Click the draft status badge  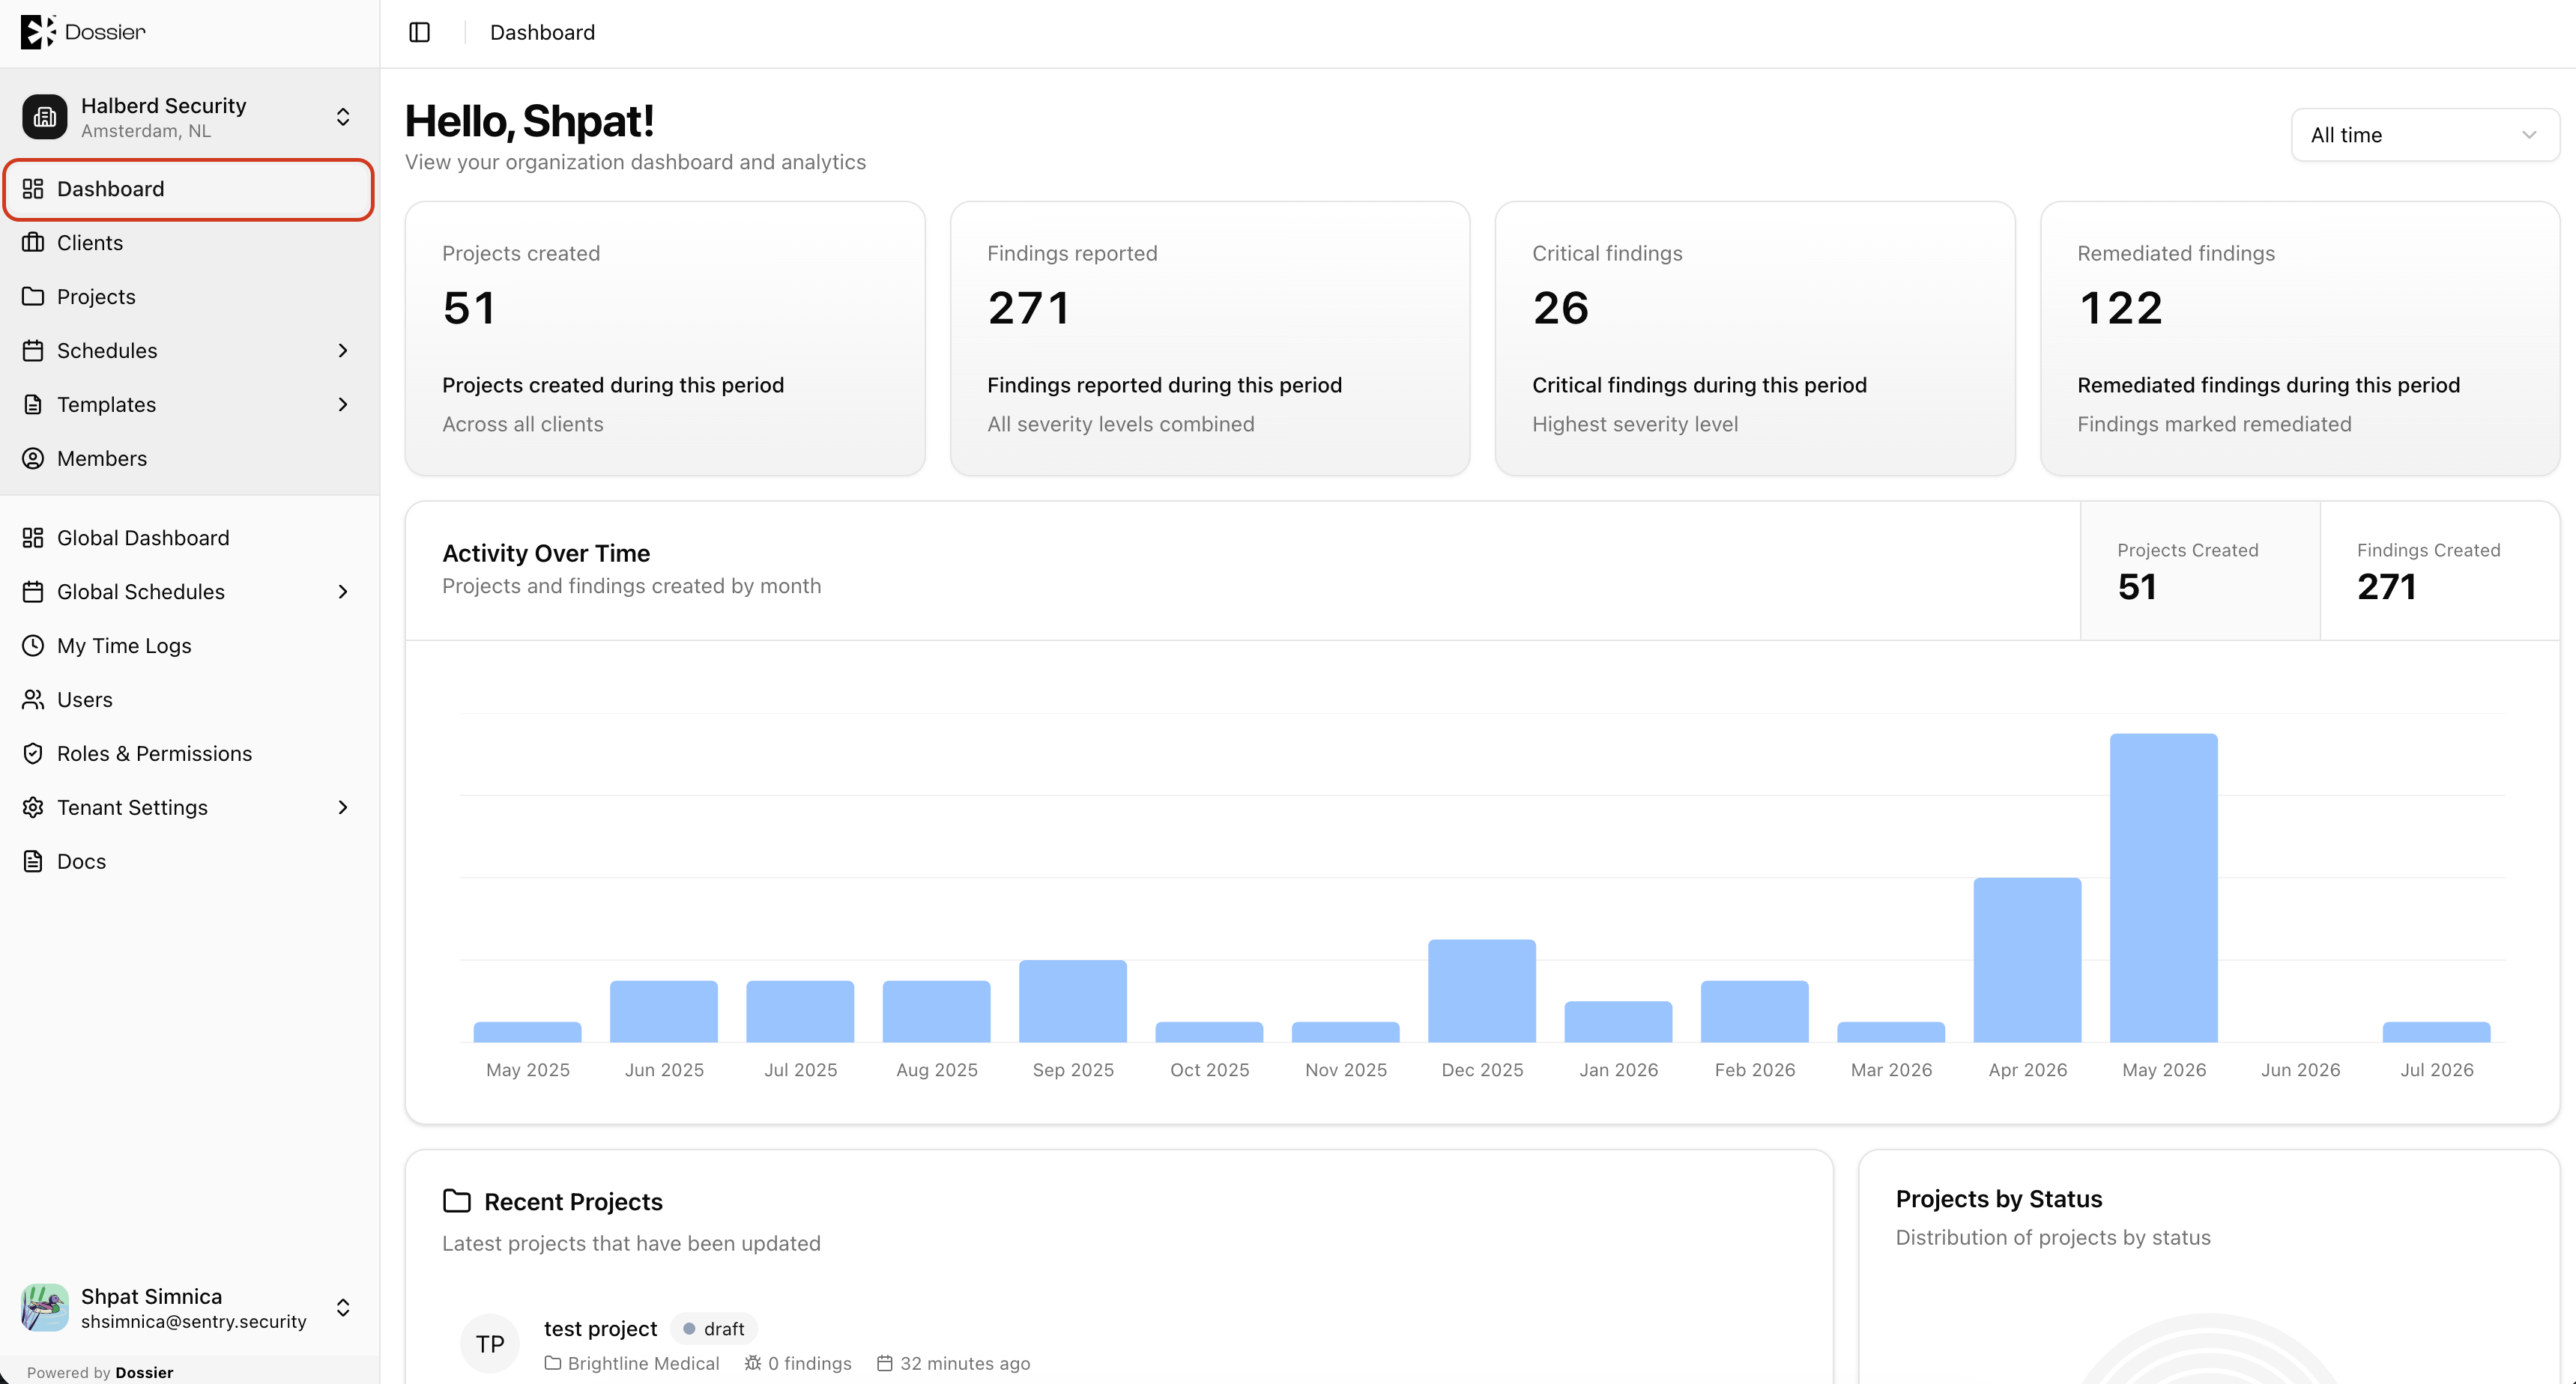tap(714, 1328)
